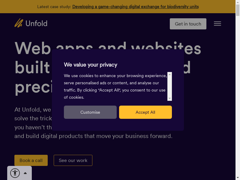240x180 pixels.
Task: Click the main page scrollbar thumb
Action: [238, 10]
